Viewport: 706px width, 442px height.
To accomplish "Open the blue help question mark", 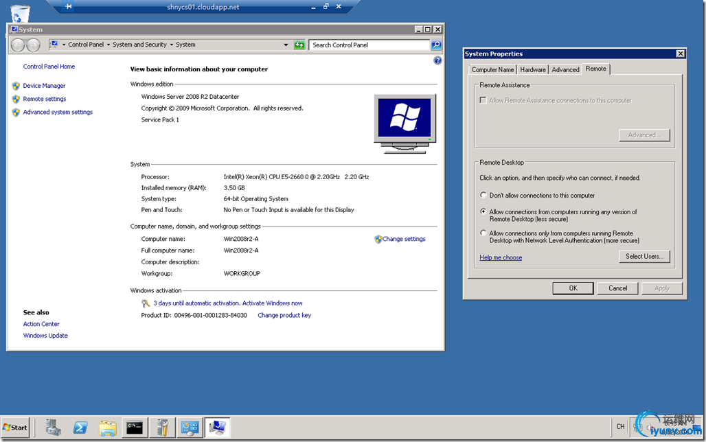I will [x=437, y=60].
